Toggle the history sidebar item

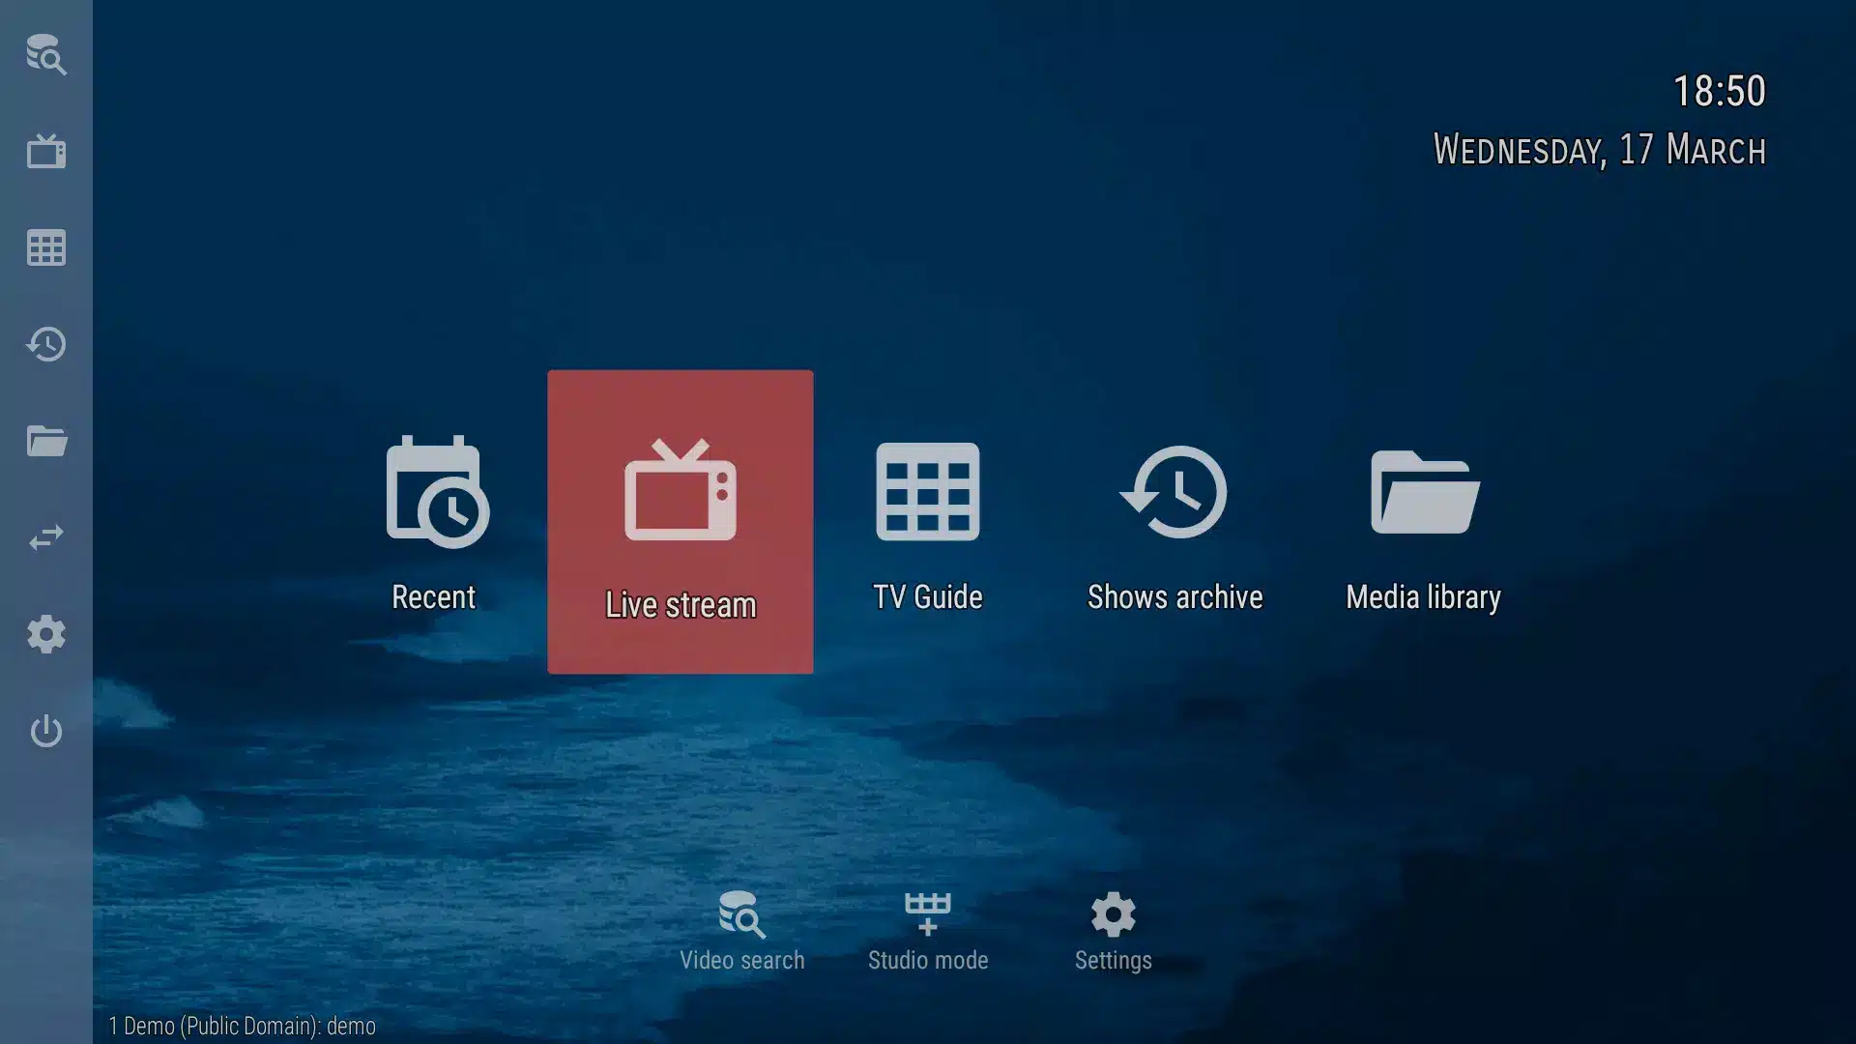pos(45,343)
